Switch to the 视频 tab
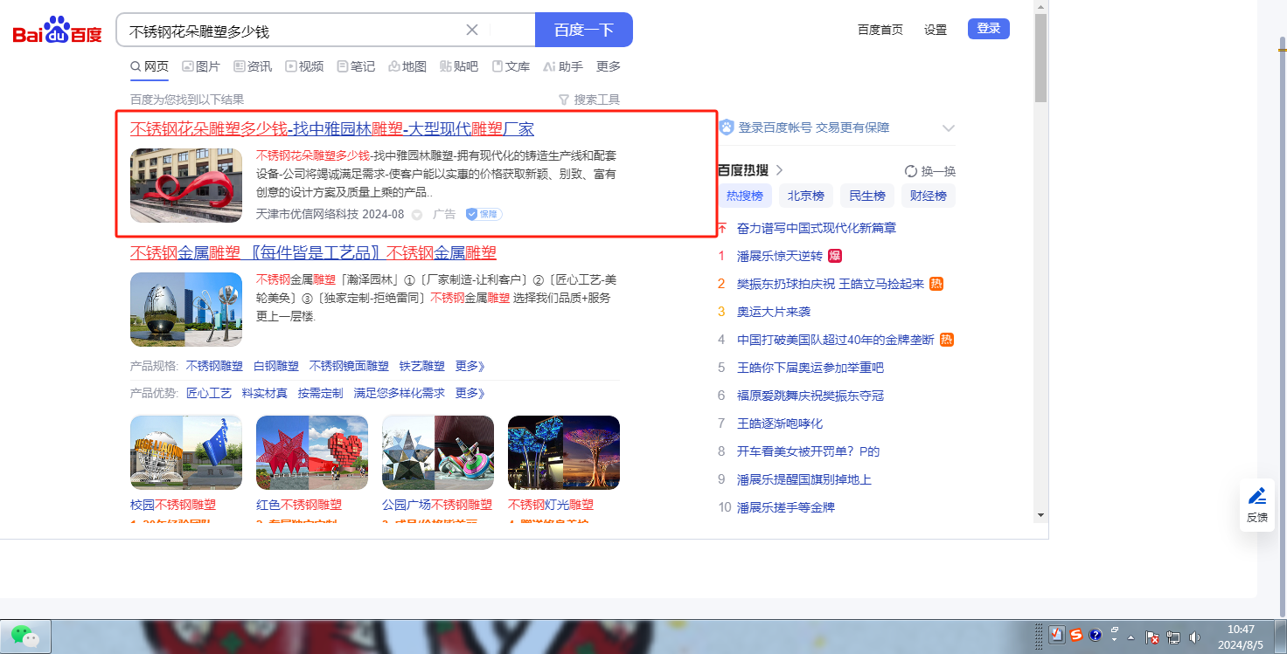The image size is (1287, 654). pyautogui.click(x=304, y=66)
